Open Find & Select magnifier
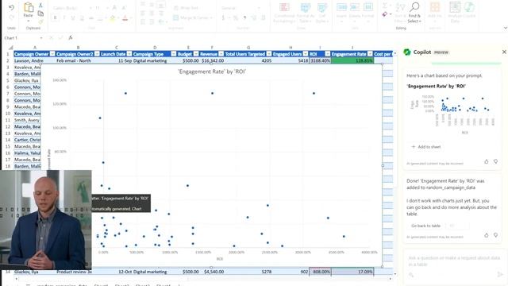Viewport: 508px width, 286px height. 414,6
